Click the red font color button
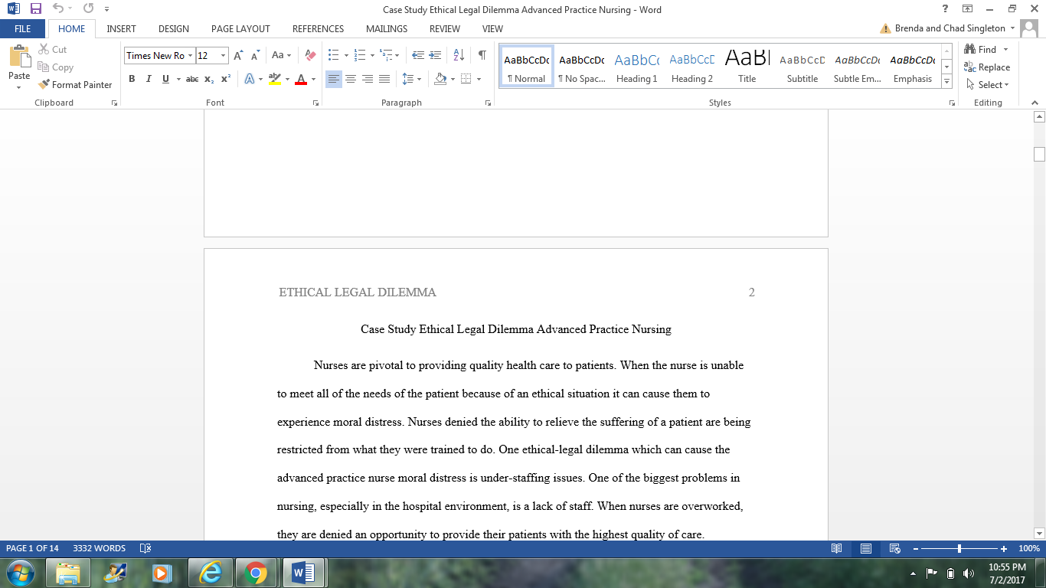Screen dimensions: 1046x588 click(301, 79)
